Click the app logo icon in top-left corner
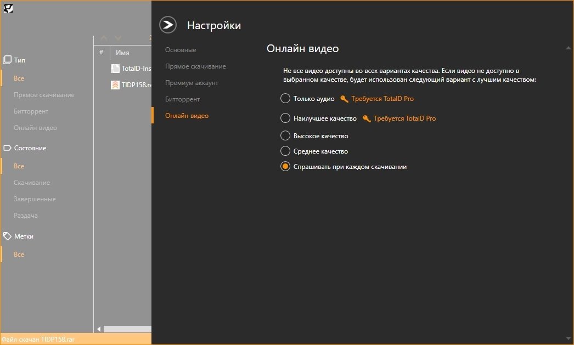574x345 pixels. 8,8
